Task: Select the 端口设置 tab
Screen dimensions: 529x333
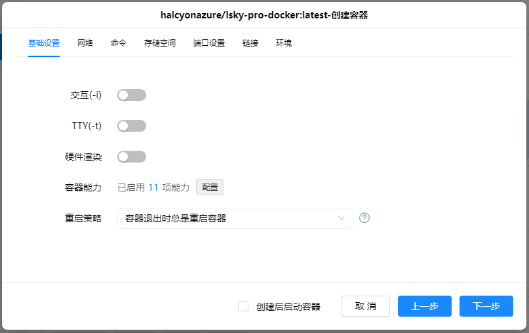Action: (x=209, y=43)
